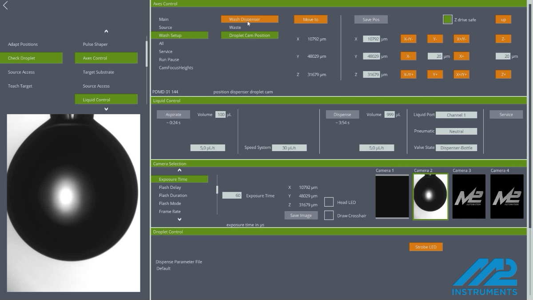Open Source Access in left column

pyautogui.click(x=21, y=72)
